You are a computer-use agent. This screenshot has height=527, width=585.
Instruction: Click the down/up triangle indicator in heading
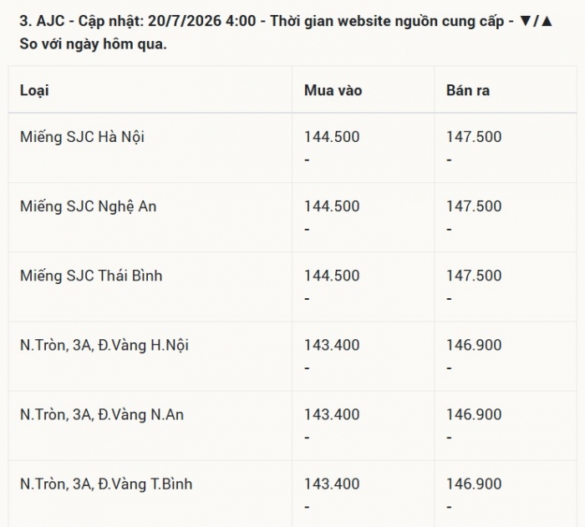tap(536, 21)
